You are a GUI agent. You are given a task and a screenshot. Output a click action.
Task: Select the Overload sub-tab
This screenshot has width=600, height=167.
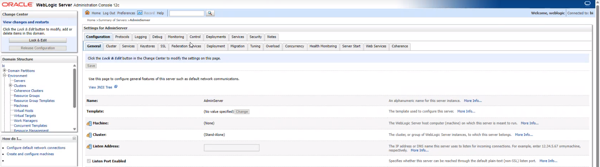coord(273,46)
